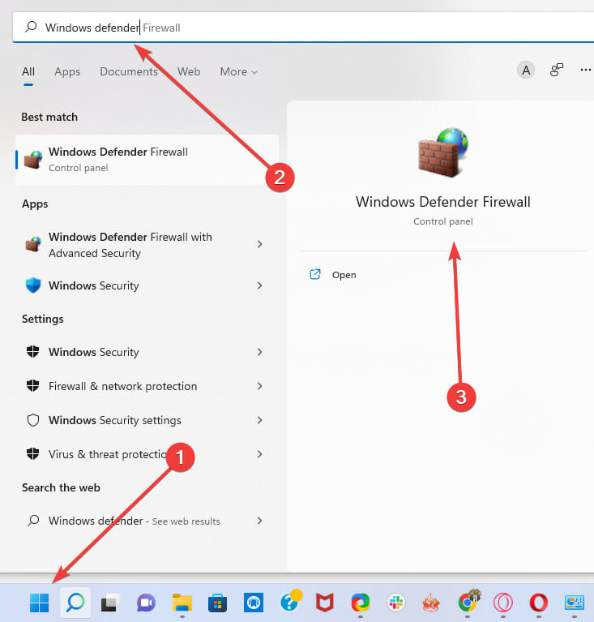Click the user account avatar 'A'
Viewport: 594px width, 622px height.
point(526,71)
